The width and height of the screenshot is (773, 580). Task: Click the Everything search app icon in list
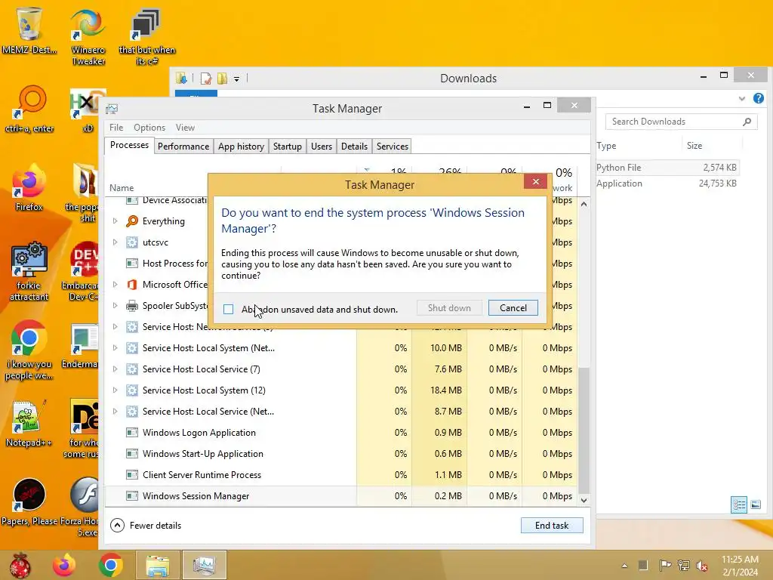(x=131, y=221)
